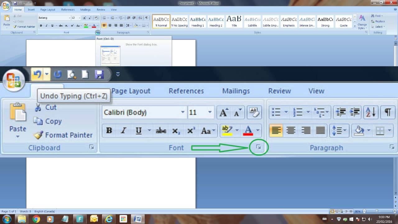This screenshot has height=224, width=398.
Task: Switch to Insert tab in small ribbon
Action: 31,10
